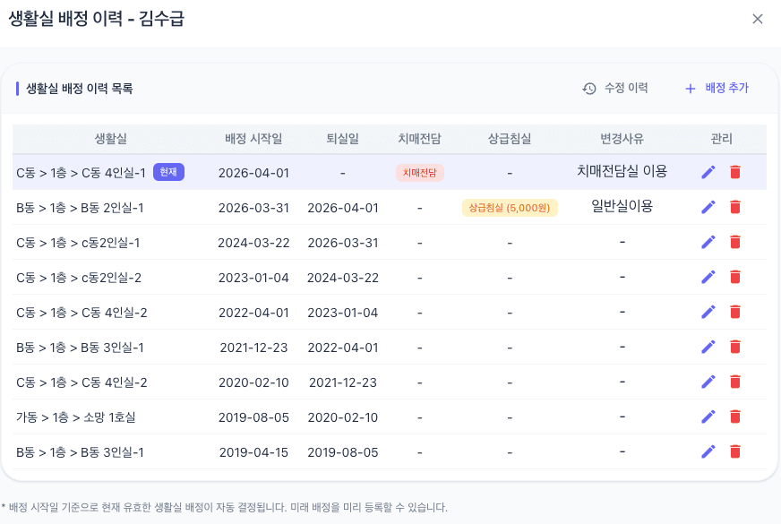This screenshot has height=524, width=781.
Task: Edit the c동2인실-2 row
Action: [708, 277]
